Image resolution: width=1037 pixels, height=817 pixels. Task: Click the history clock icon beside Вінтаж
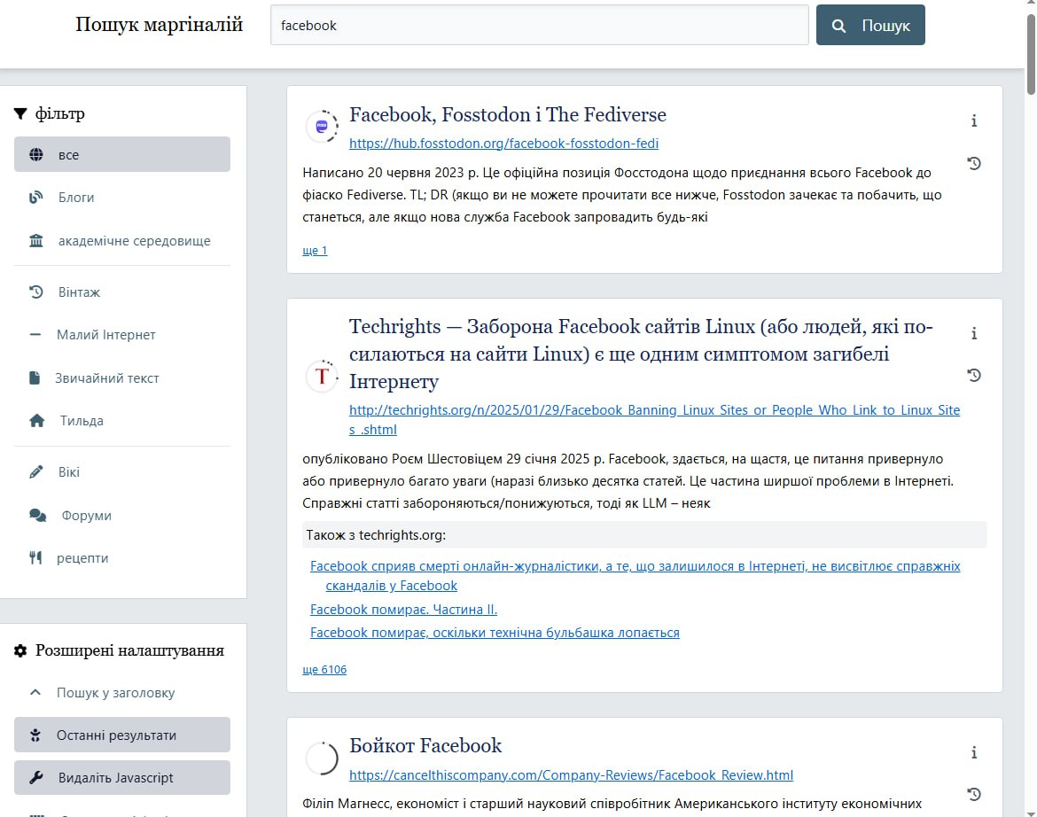[x=35, y=292]
